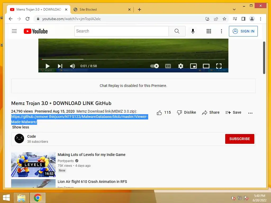Open Making Lots of Levels thumbnail
Viewport: 271px width, 203px height.
coord(33,164)
